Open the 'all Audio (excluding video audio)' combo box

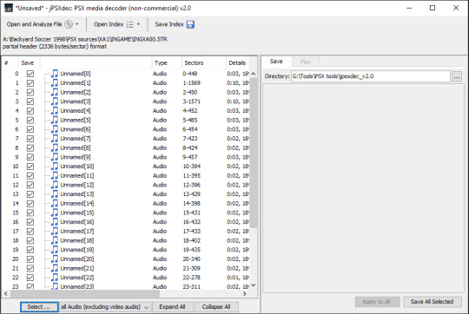[105, 307]
